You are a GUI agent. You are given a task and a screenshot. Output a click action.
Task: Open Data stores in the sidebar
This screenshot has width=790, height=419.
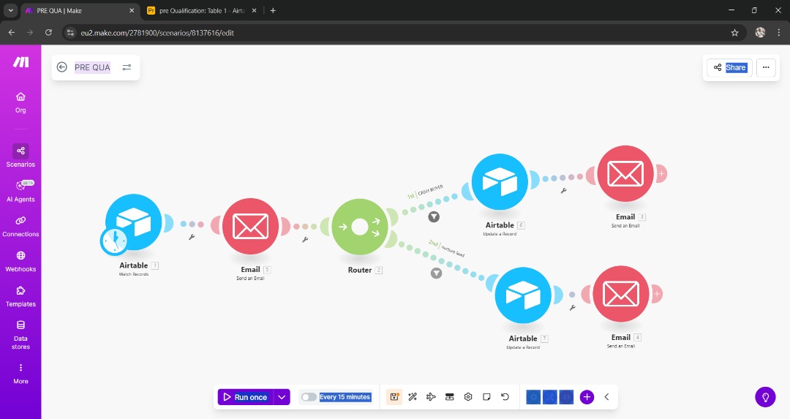[20, 335]
